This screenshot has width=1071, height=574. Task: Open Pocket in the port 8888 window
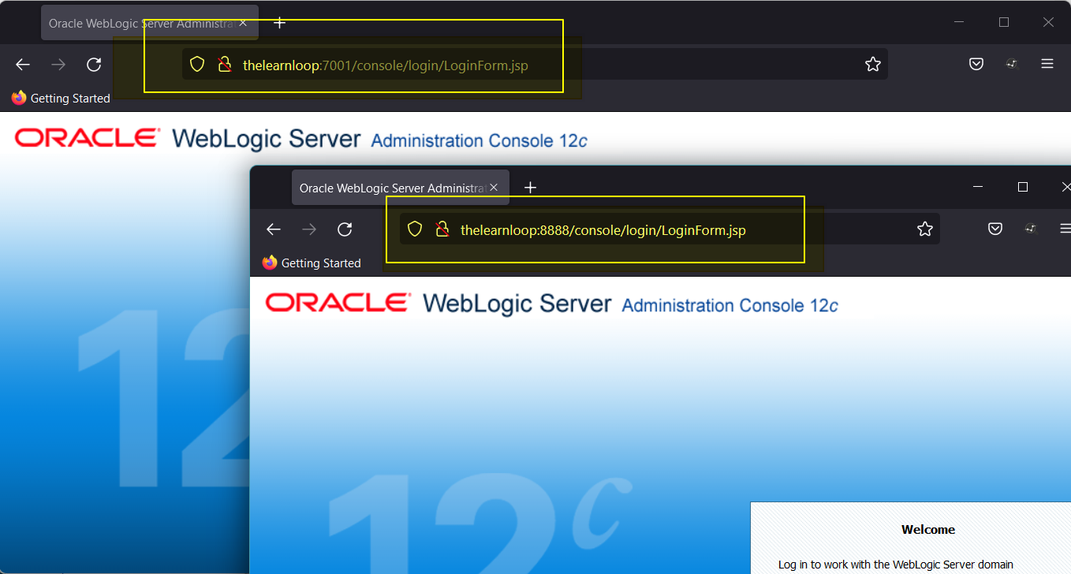pos(995,229)
